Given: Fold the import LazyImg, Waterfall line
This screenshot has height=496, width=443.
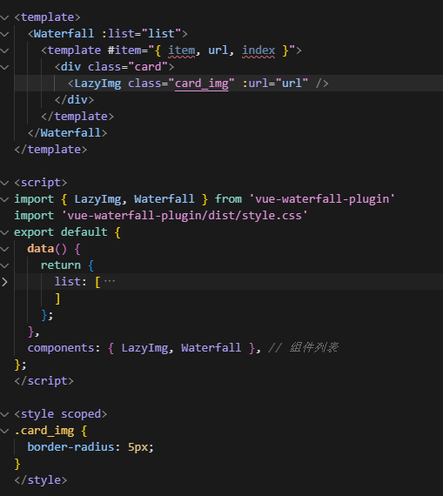Looking at the screenshot, I should tap(4, 199).
